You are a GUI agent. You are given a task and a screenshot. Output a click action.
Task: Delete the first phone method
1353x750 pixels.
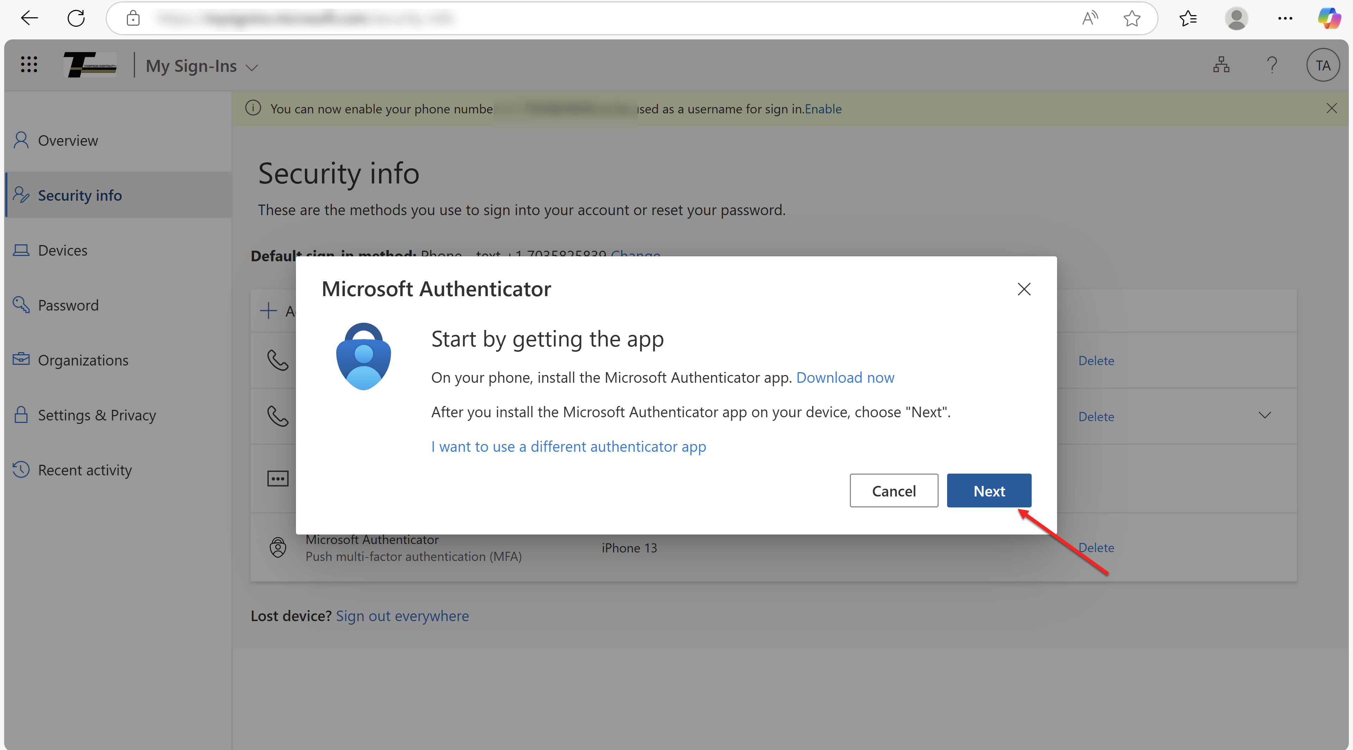coord(1096,361)
